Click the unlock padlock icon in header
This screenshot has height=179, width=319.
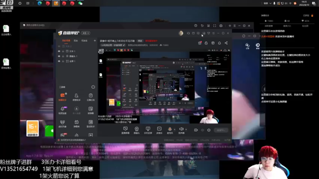pyautogui.click(x=206, y=43)
